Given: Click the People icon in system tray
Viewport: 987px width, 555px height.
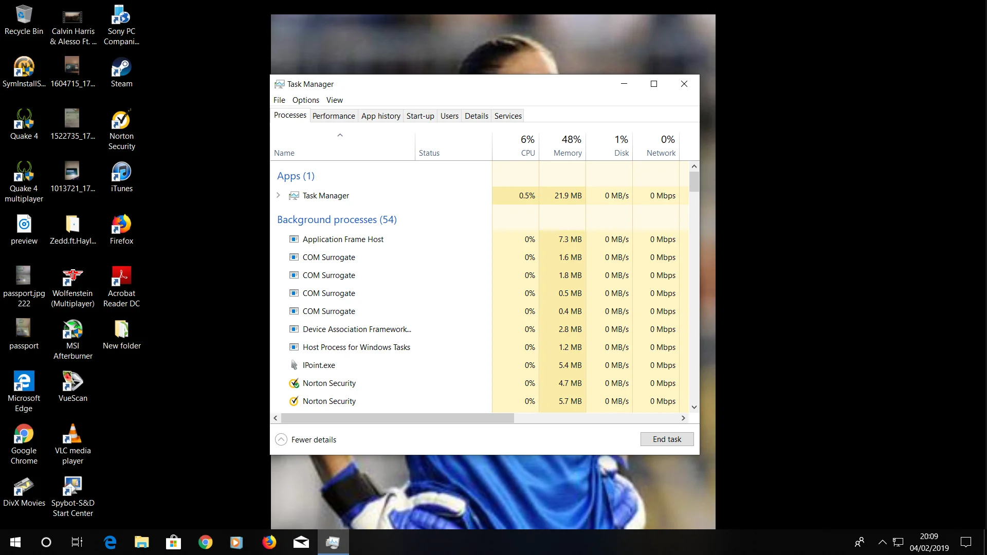Looking at the screenshot, I should [859, 542].
